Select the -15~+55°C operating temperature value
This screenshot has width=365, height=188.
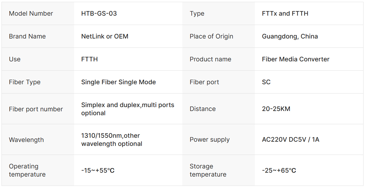click(98, 171)
